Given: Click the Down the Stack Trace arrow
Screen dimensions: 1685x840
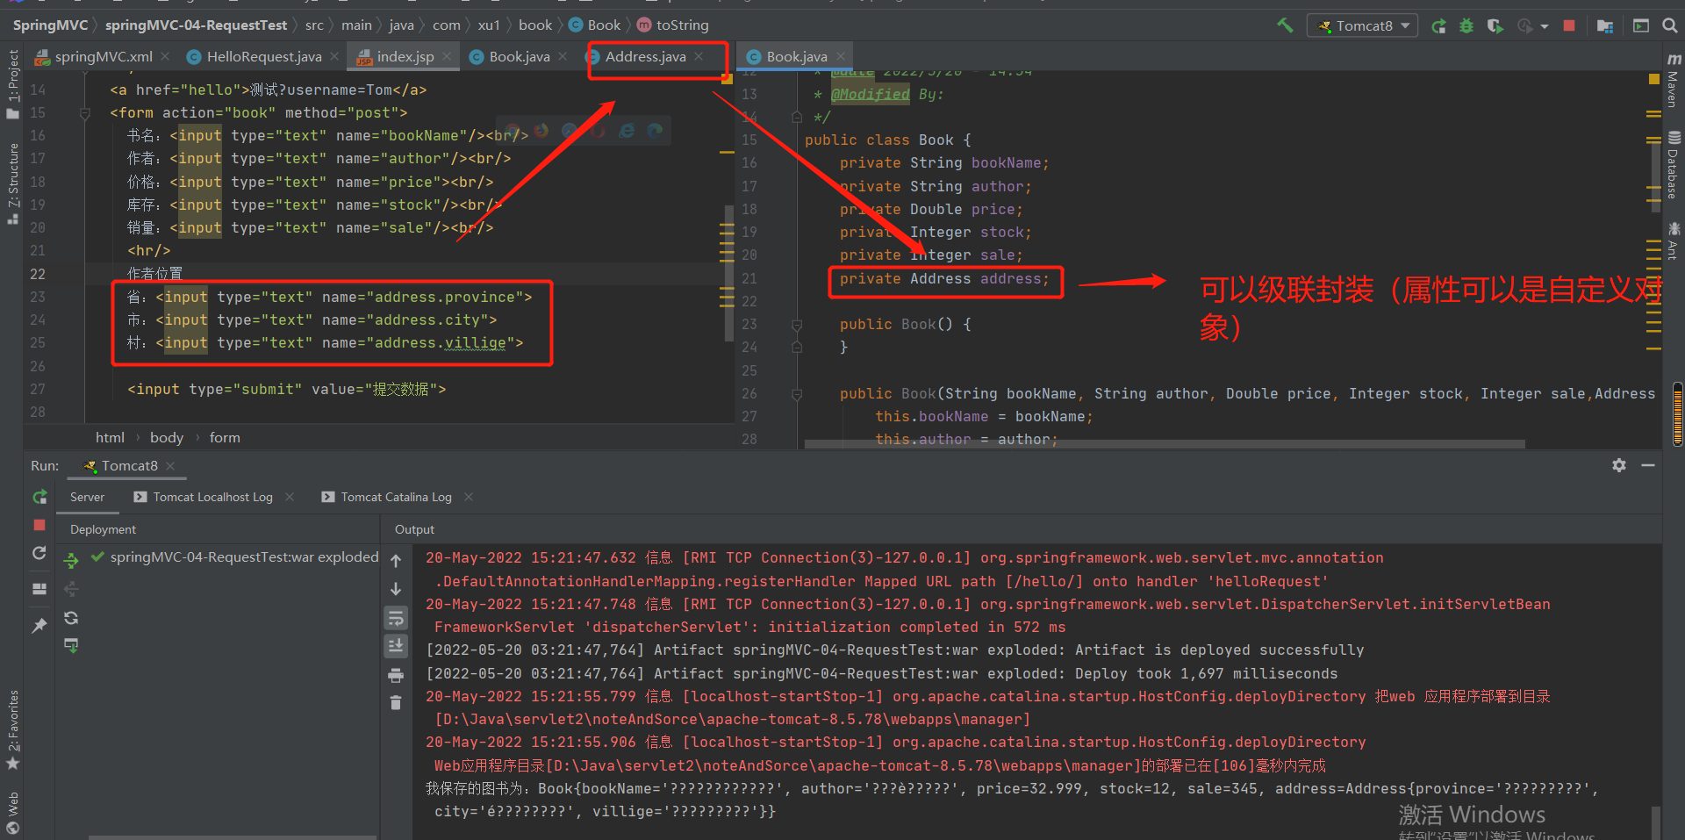Looking at the screenshot, I should tap(396, 589).
